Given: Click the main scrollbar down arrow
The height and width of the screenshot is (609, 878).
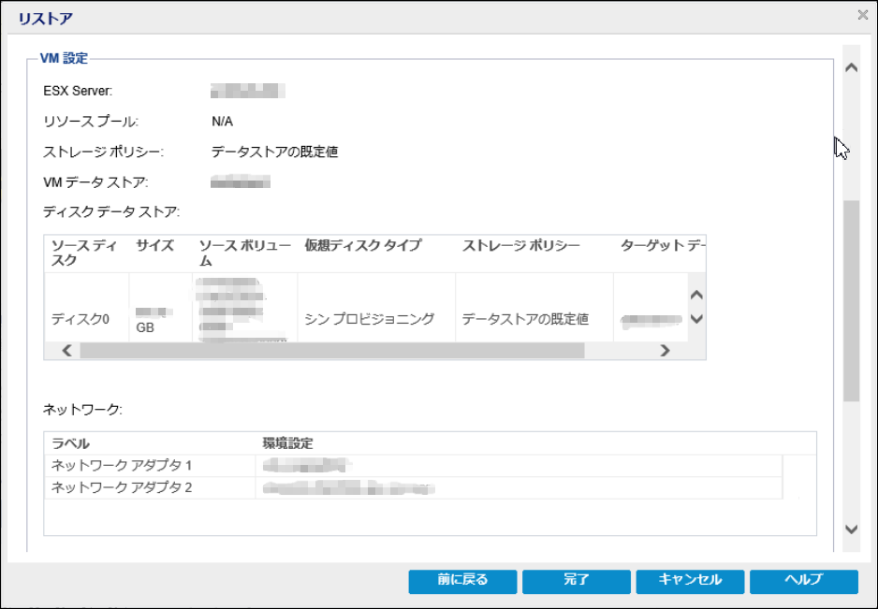Looking at the screenshot, I should (851, 529).
